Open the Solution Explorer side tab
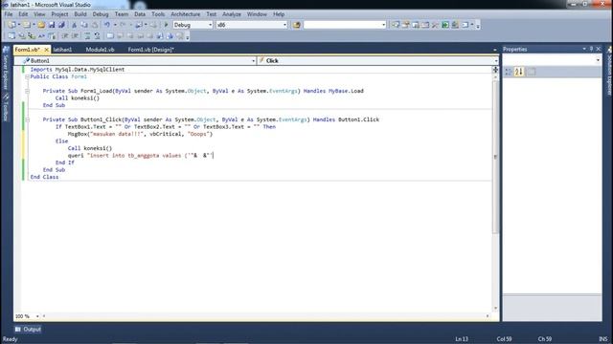The width and height of the screenshot is (613, 344). [609, 72]
